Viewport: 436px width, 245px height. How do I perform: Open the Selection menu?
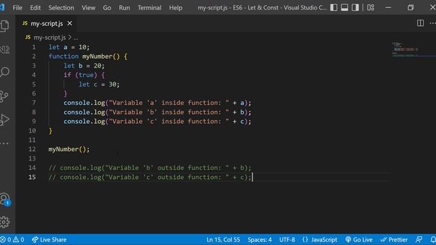point(61,7)
